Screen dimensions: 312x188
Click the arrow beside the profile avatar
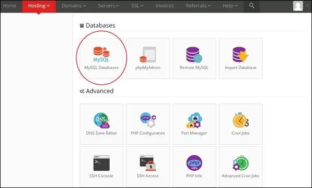(307, 6)
